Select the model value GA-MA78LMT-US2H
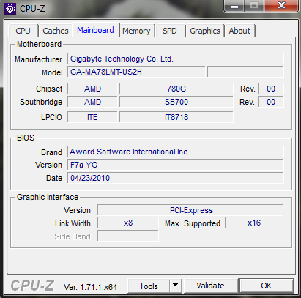 pyautogui.click(x=136, y=72)
